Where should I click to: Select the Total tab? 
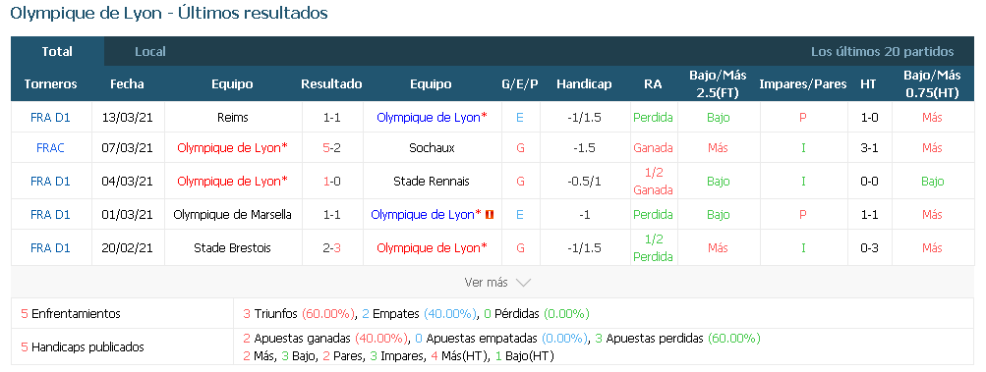[x=57, y=51]
